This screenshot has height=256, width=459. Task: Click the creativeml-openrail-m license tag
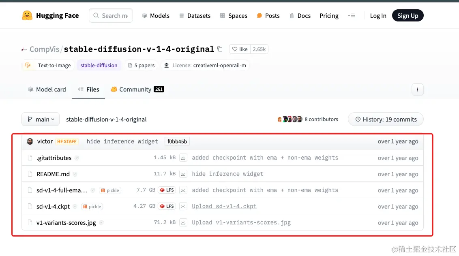coord(205,65)
